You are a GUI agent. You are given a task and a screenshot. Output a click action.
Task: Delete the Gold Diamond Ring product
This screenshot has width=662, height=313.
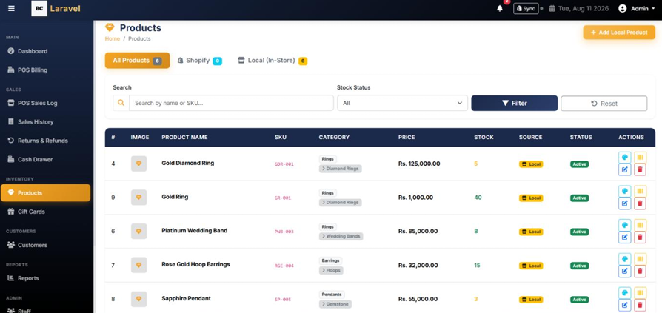pos(640,169)
